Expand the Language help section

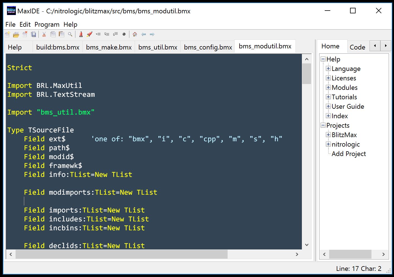328,69
